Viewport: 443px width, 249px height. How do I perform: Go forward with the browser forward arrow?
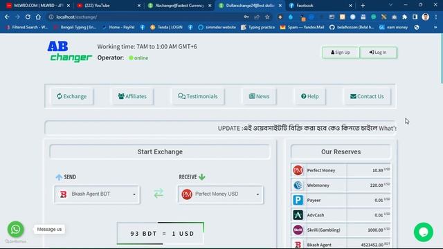(17, 17)
